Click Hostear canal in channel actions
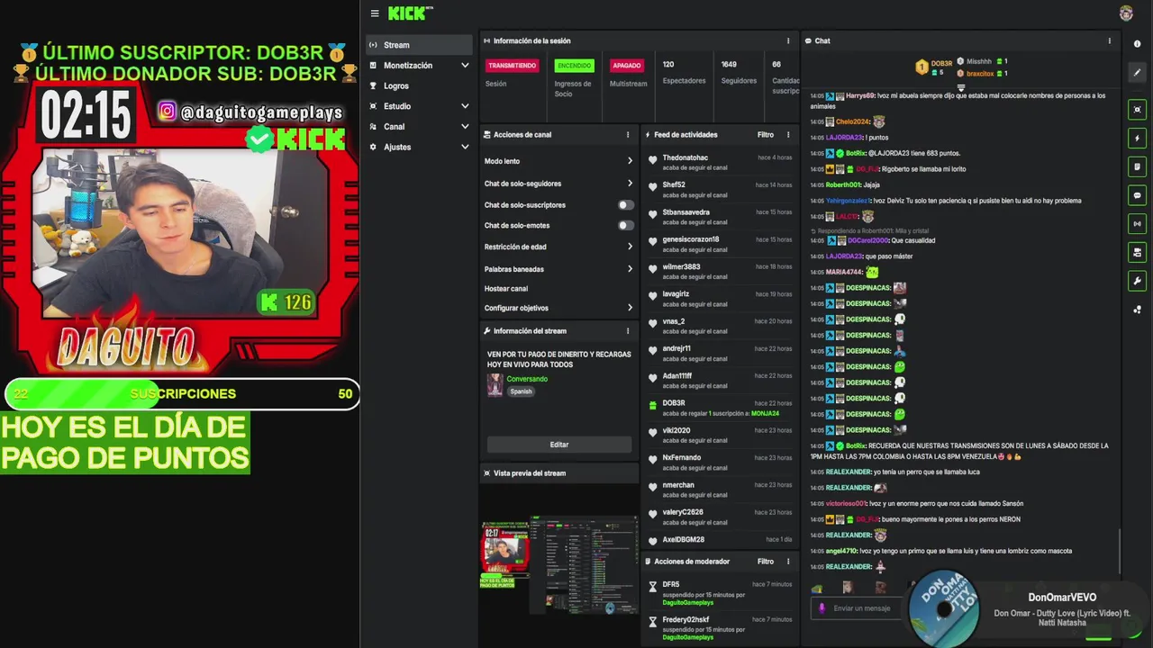1153x648 pixels. [506, 289]
